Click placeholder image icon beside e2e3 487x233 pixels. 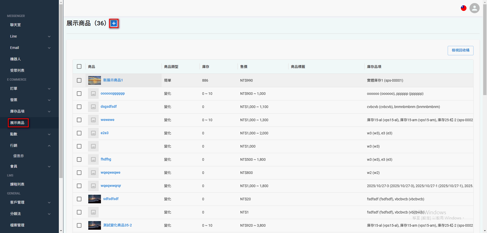tap(93, 133)
